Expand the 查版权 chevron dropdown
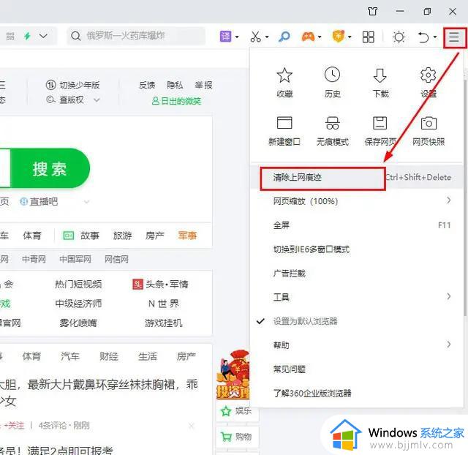Screen dimensions: 468x455 coord(97,99)
